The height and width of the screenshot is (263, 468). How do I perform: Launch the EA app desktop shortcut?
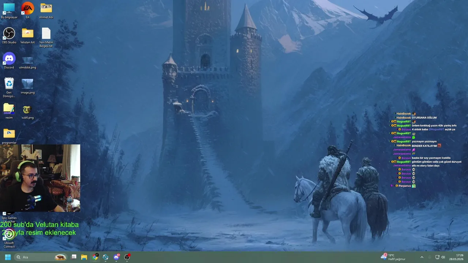[x=27, y=11]
